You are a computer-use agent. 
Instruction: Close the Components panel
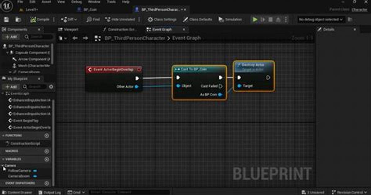pyautogui.click(x=39, y=29)
